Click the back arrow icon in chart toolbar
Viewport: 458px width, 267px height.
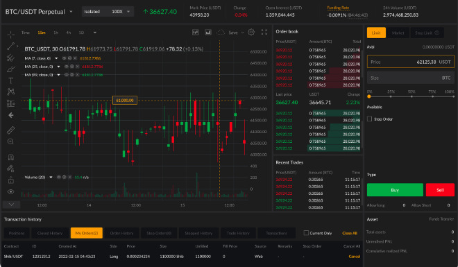click(x=11, y=115)
